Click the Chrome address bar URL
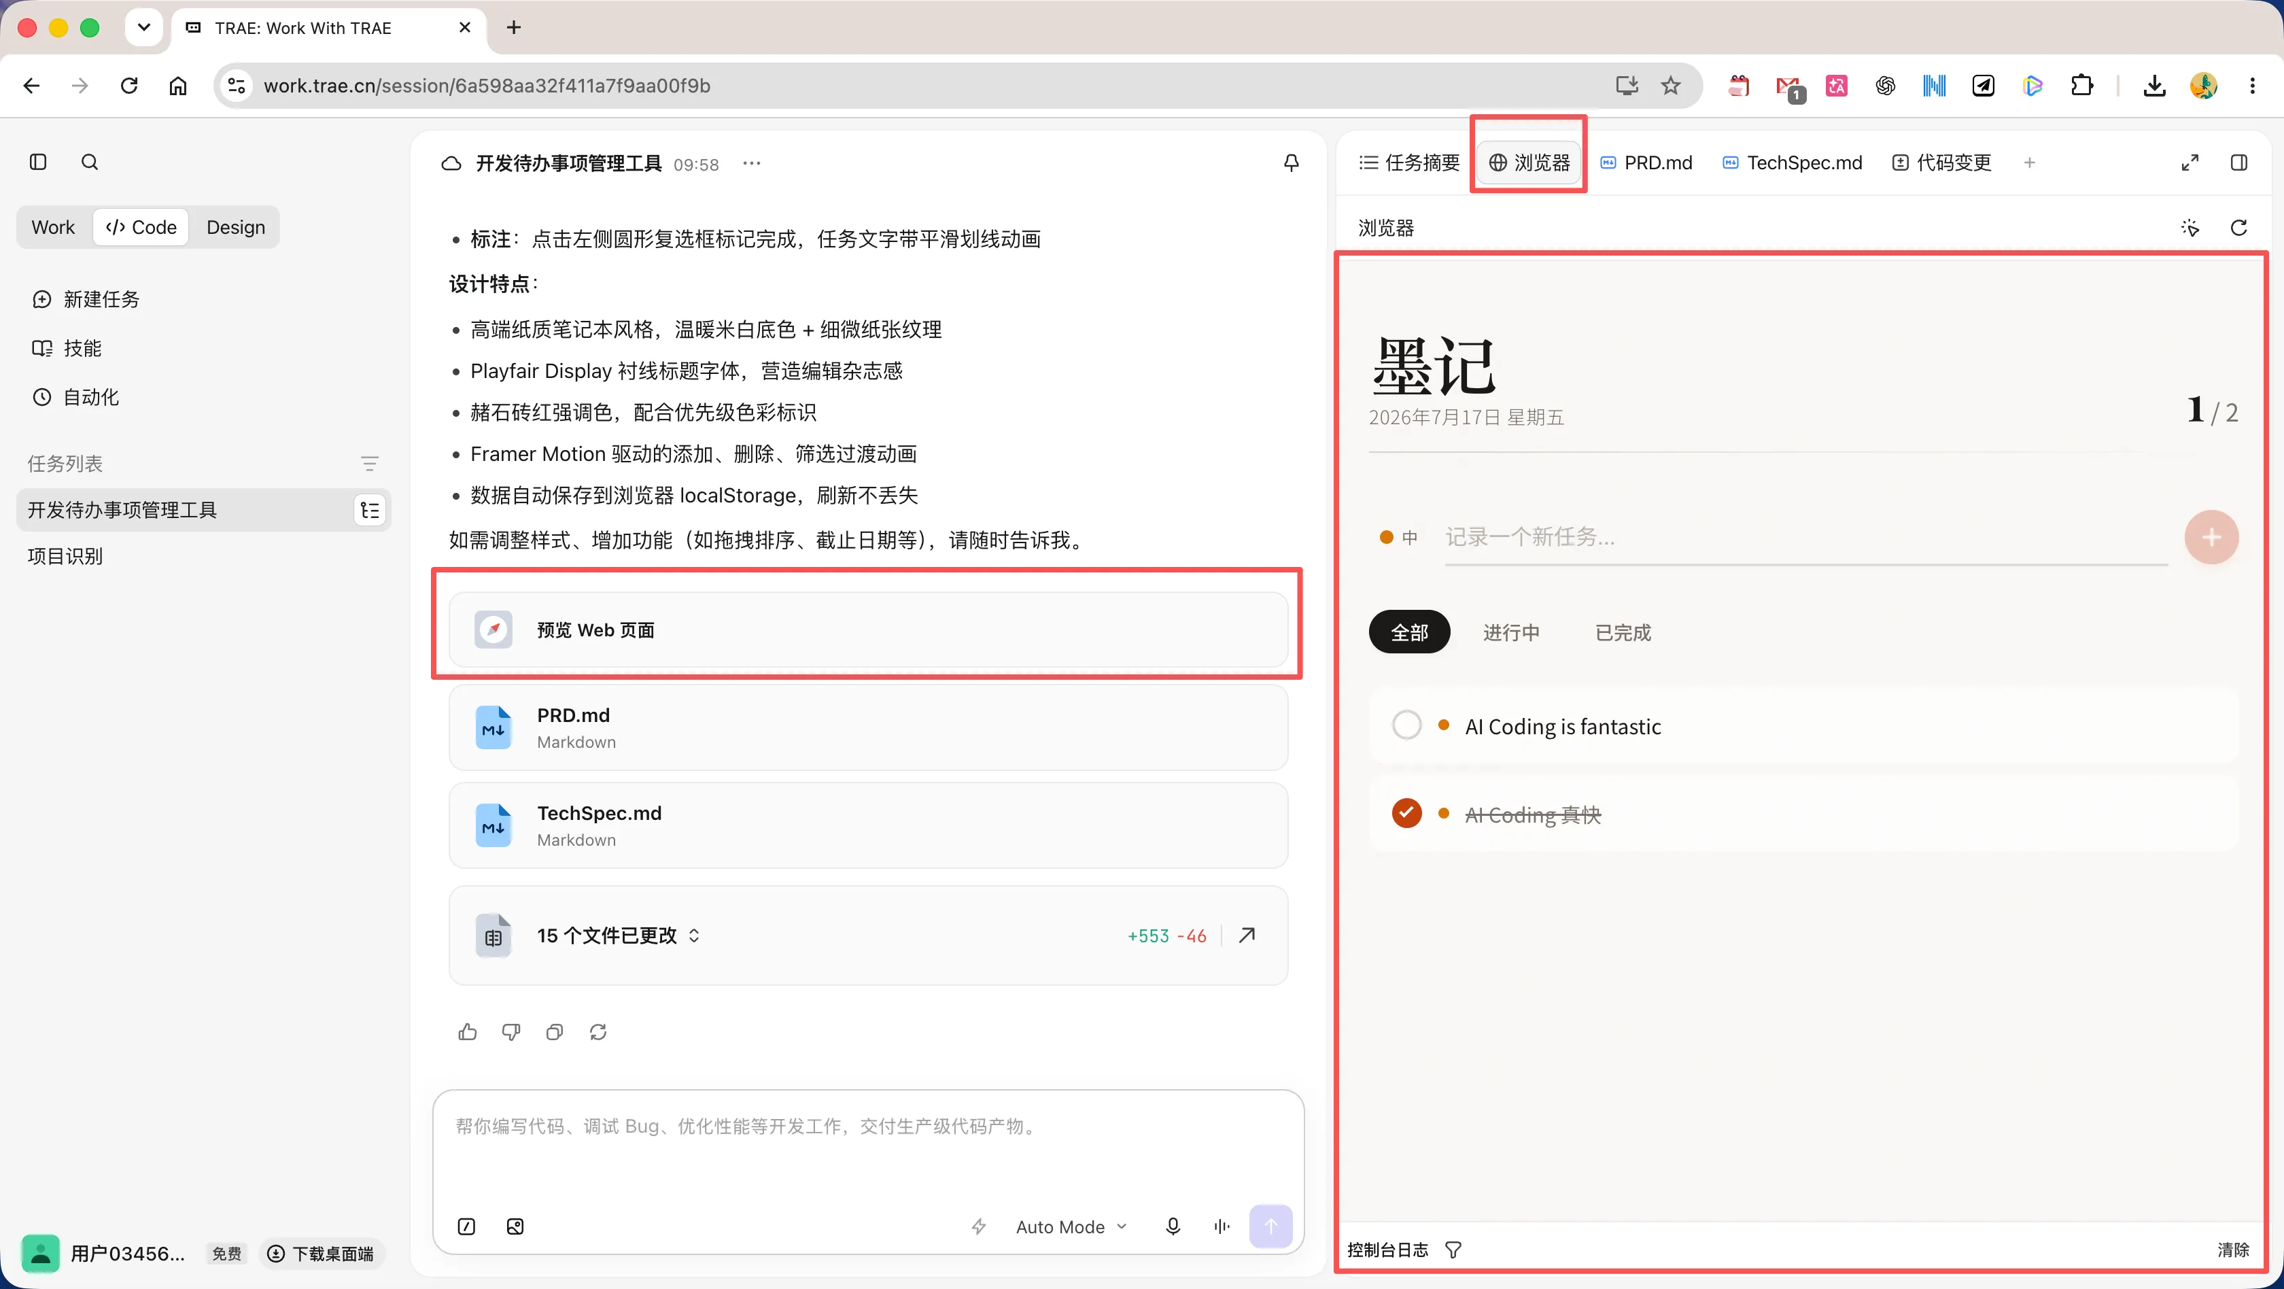The height and width of the screenshot is (1289, 2284). click(x=487, y=86)
